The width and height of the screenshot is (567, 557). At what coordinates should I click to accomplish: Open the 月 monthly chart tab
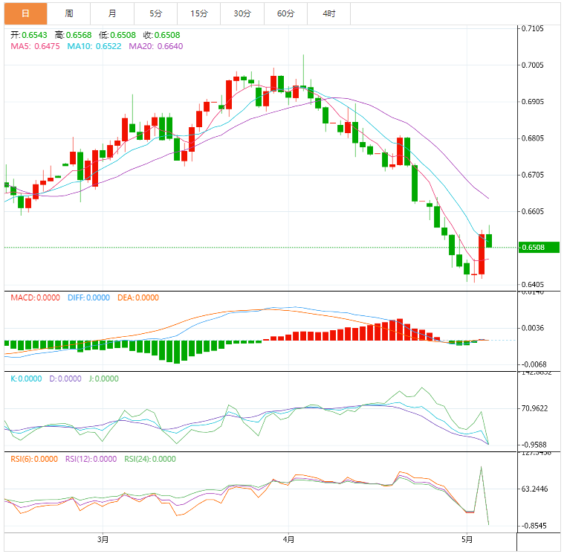[x=111, y=13]
